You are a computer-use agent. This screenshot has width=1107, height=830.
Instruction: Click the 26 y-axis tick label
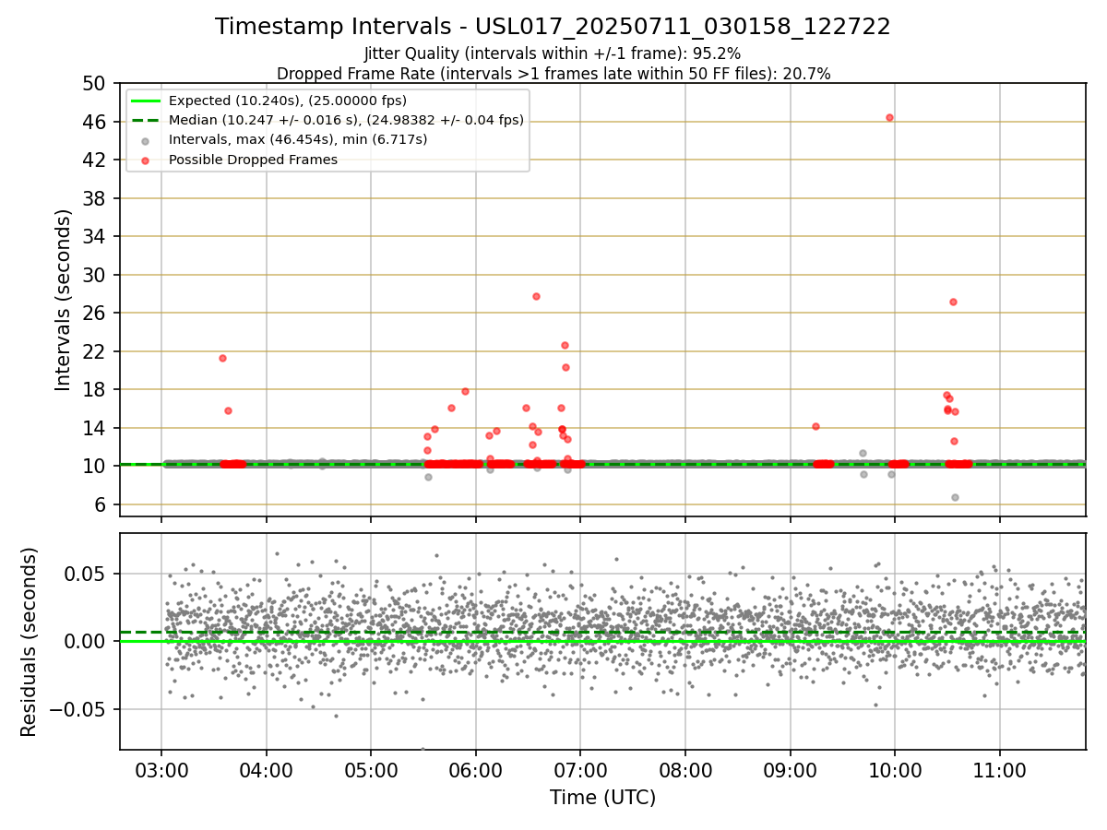tap(95, 314)
